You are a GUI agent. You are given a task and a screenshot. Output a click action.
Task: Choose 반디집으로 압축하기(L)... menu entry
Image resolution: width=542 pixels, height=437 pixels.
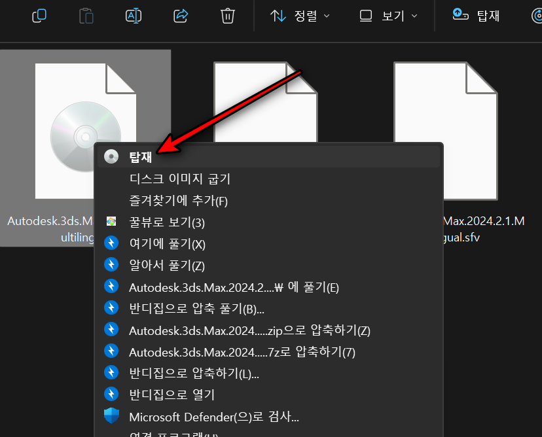coord(268,373)
